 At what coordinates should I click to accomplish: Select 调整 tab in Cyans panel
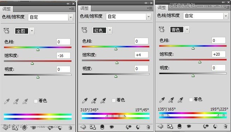[162, 7]
